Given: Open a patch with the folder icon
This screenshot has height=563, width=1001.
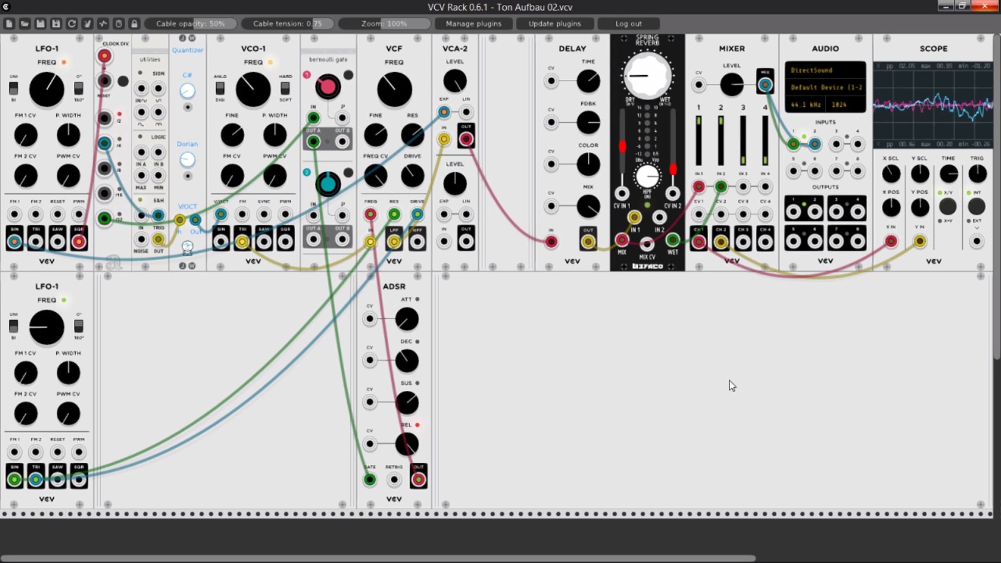Looking at the screenshot, I should (x=24, y=24).
